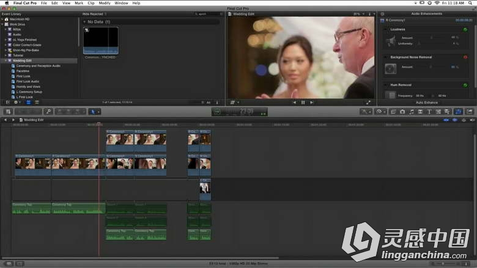Open the browser action gear menu
The width and height of the screenshot is (477, 268).
tap(17, 103)
